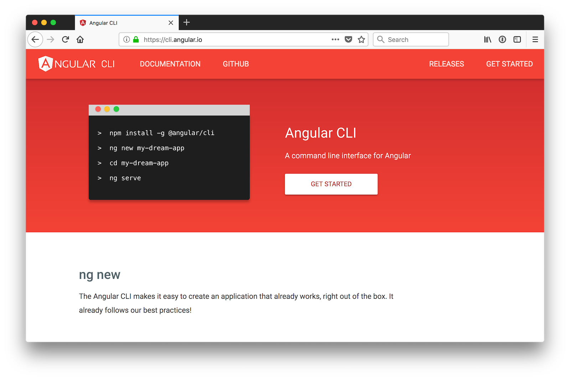
Task: Go to the browser home page
Action: click(80, 40)
